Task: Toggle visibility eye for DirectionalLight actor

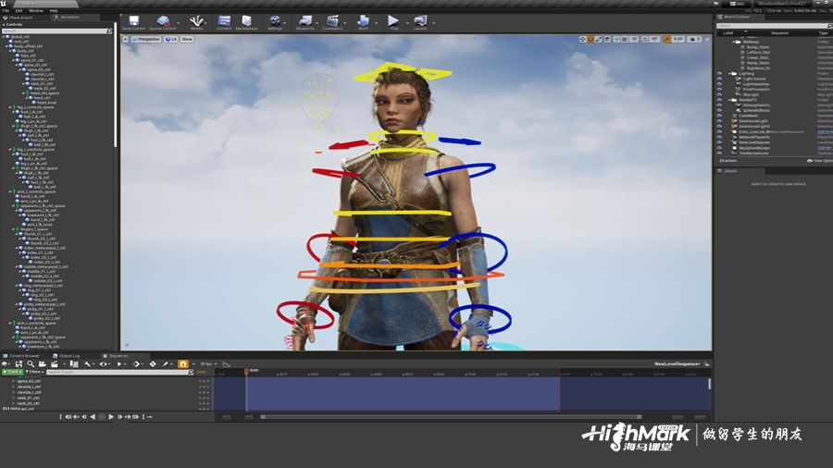Action: pyautogui.click(x=719, y=120)
